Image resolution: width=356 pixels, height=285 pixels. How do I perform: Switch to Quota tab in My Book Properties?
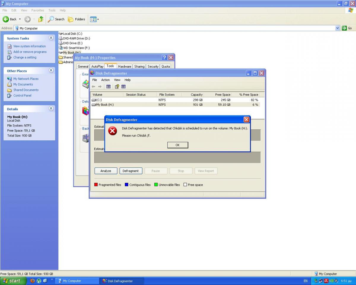pyautogui.click(x=166, y=66)
